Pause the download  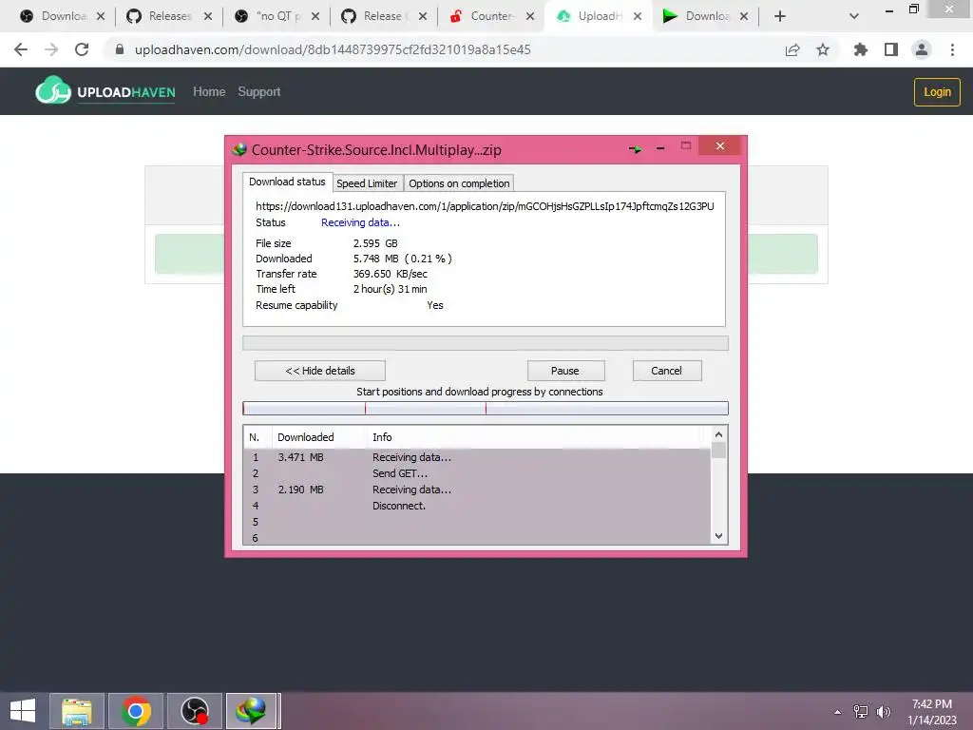pos(565,371)
